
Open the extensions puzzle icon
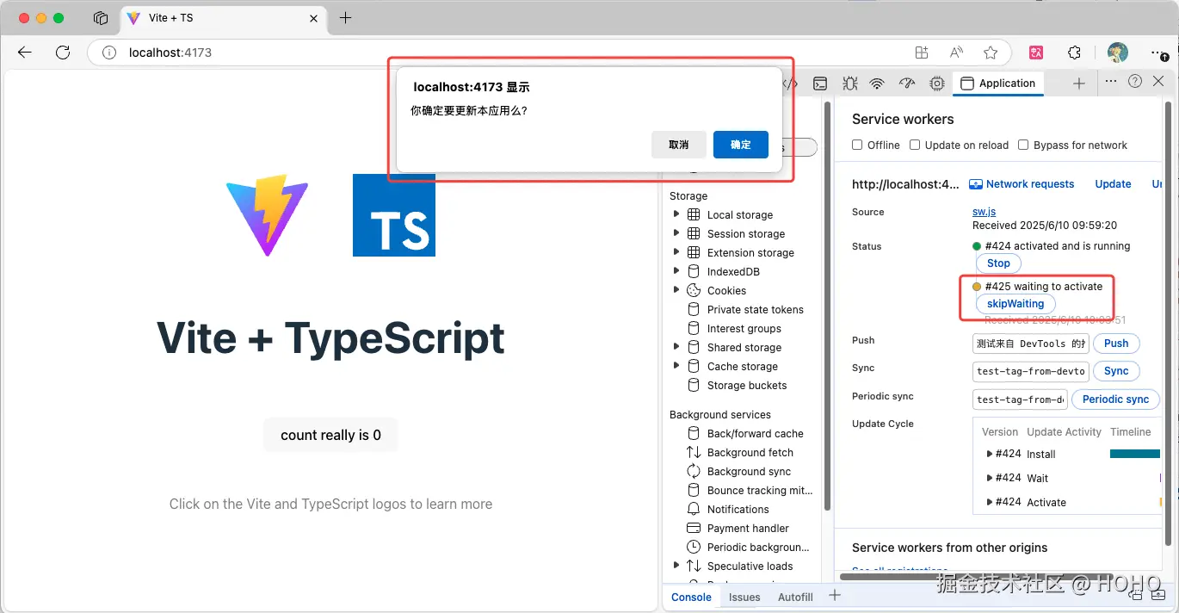coord(1074,53)
